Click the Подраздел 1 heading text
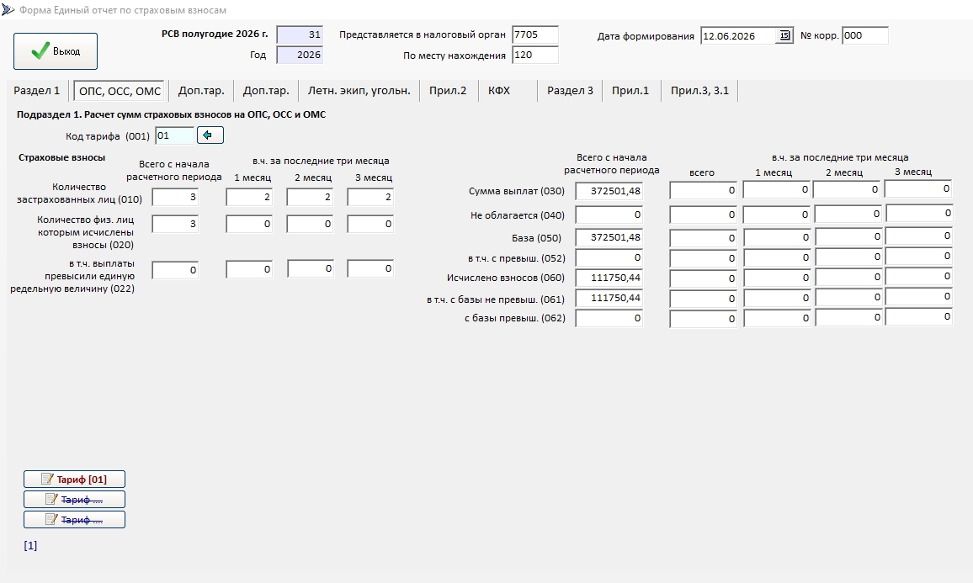 pyautogui.click(x=171, y=114)
